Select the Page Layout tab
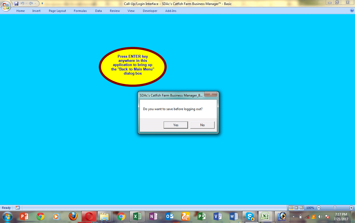This screenshot has height=223, width=355. click(x=57, y=11)
